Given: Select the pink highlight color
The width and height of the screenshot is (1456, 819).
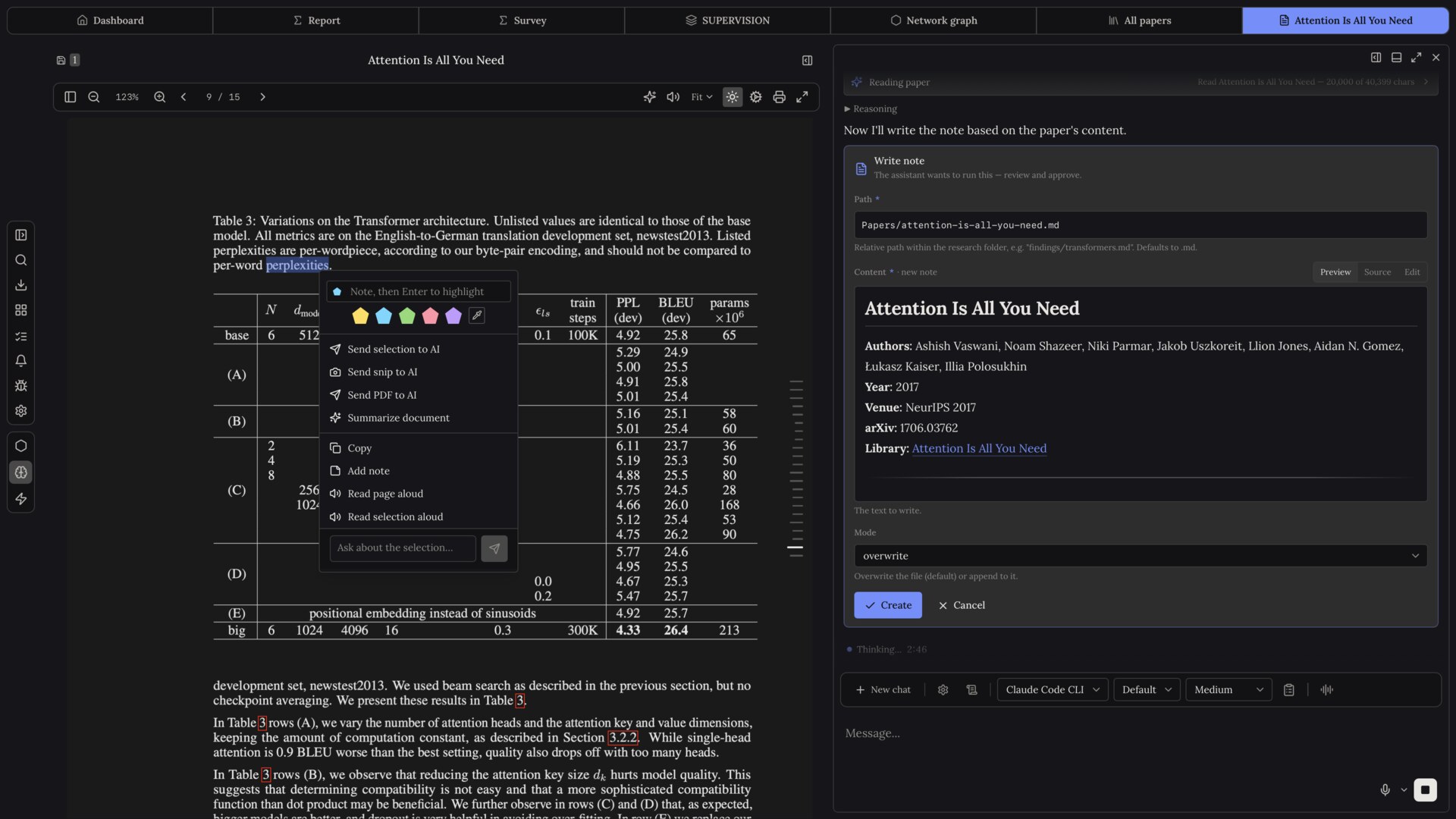Looking at the screenshot, I should (x=430, y=315).
